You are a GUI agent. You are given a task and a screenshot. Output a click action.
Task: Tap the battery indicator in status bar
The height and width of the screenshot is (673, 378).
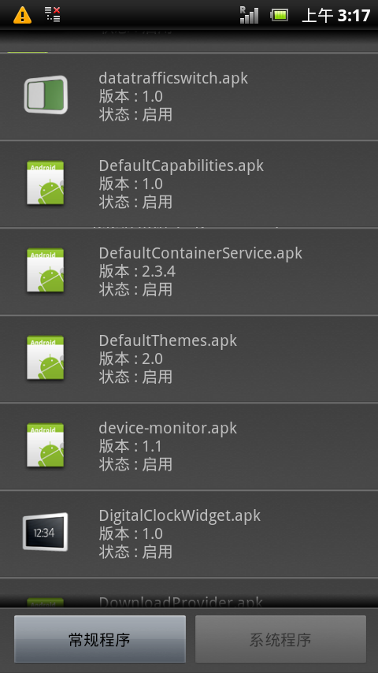(280, 16)
